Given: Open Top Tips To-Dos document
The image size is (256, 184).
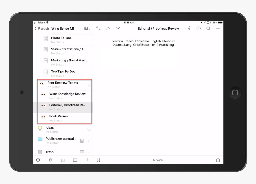Looking at the screenshot, I should click(x=63, y=73).
